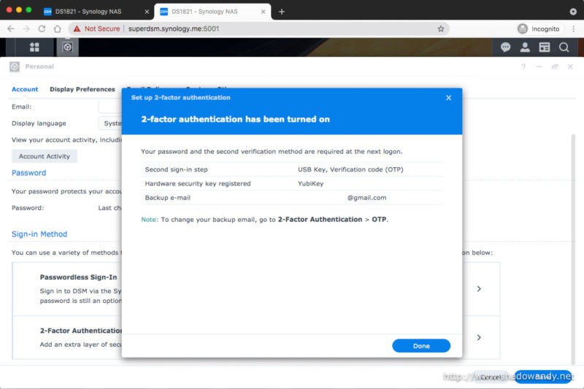
Task: Click the Chrome tab search dropdown icon
Action: pyautogui.click(x=573, y=12)
